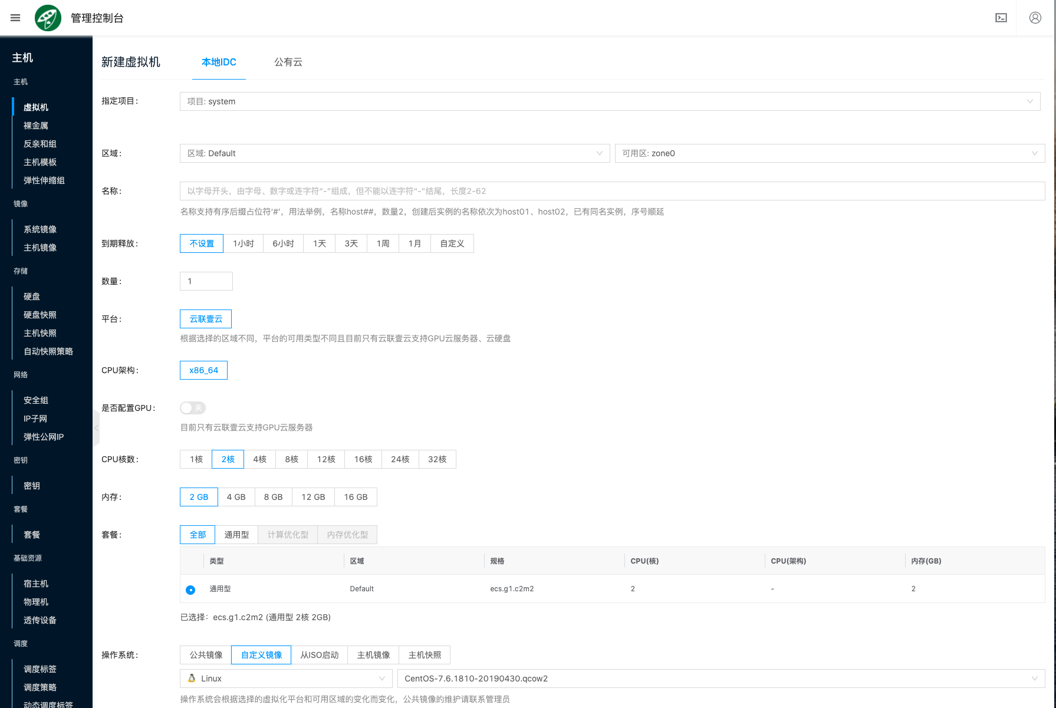Viewport: 1056px width, 708px height.
Task: Select the 公共镜像 image tab
Action: [x=206, y=655]
